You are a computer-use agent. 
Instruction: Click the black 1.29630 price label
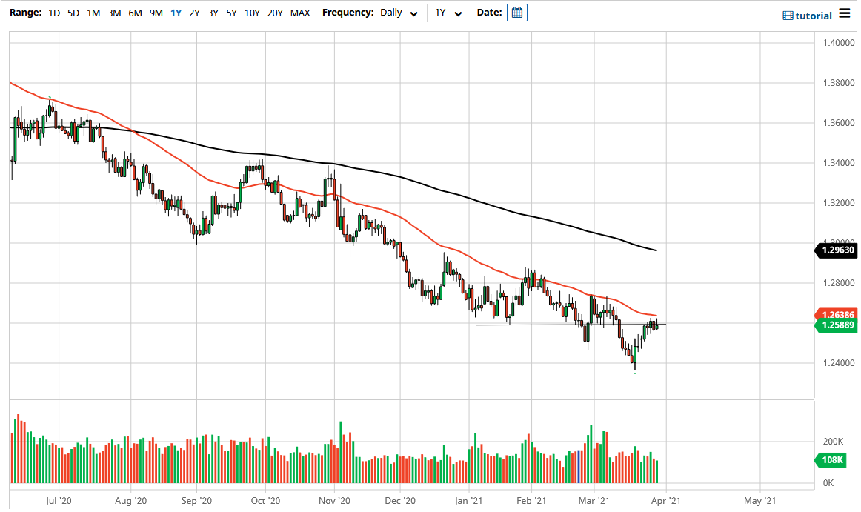(836, 250)
